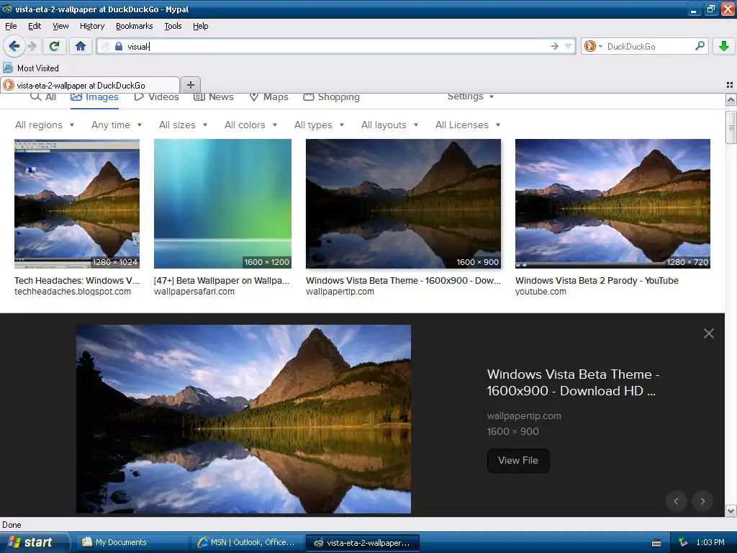
Task: Click wallpapertip.com in detail panel
Action: click(524, 415)
